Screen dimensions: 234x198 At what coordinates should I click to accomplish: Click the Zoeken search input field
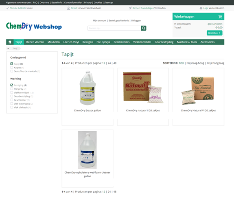point(114,28)
